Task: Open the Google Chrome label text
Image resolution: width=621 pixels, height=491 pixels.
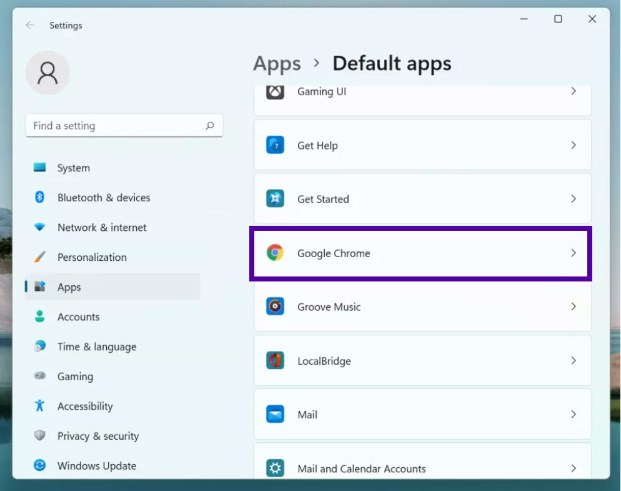Action: (x=334, y=253)
